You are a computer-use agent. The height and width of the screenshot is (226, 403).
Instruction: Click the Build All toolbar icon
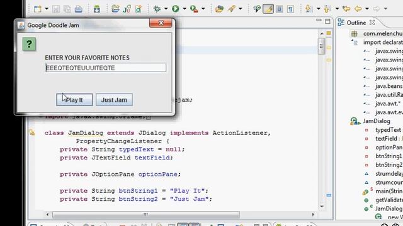pos(96,9)
